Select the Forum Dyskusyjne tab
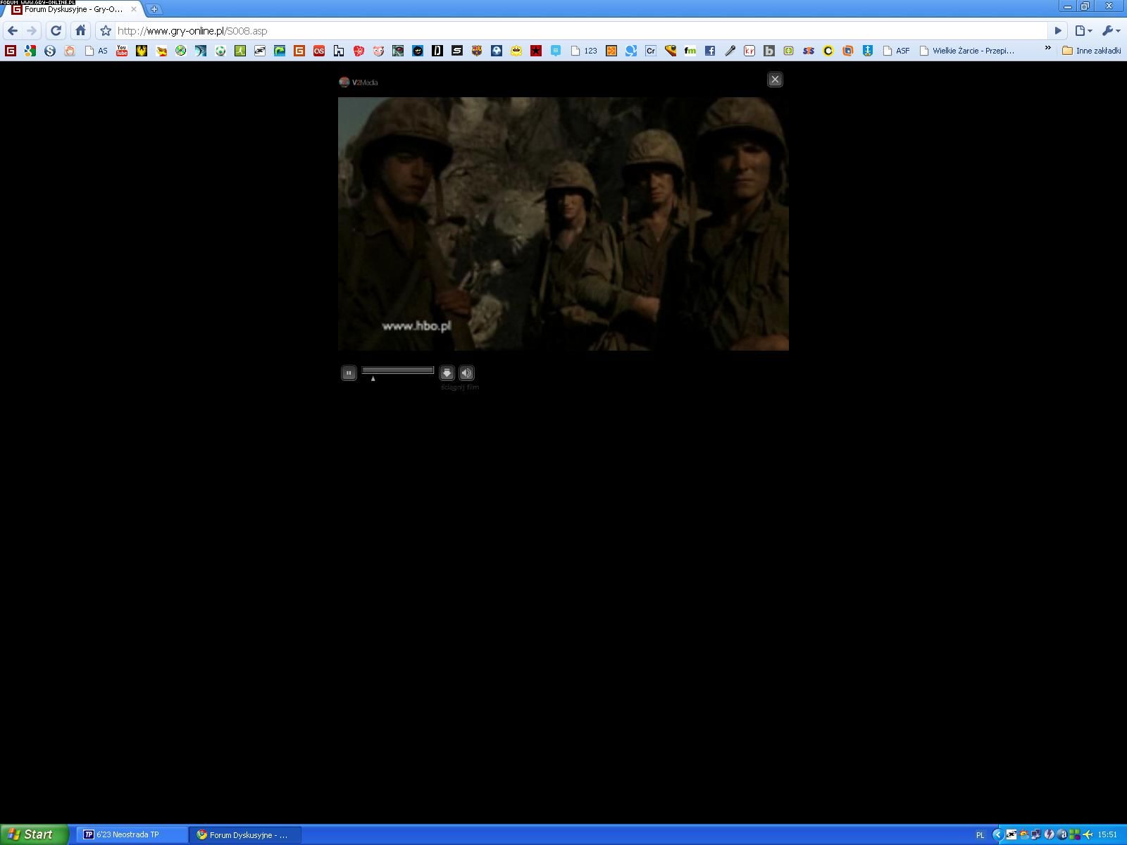Image resolution: width=1127 pixels, height=845 pixels. (74, 9)
